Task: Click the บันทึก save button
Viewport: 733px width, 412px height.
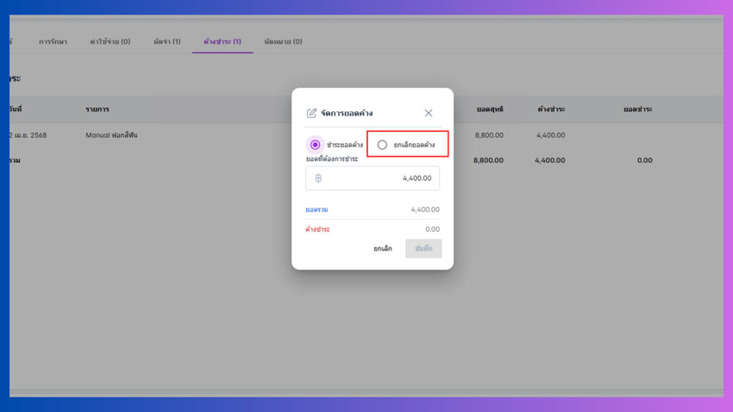Action: point(423,248)
